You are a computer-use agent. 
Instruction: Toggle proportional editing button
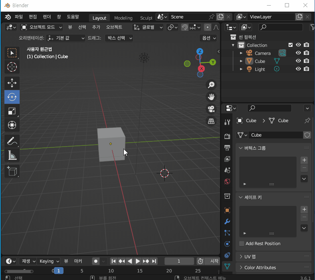coord(207,27)
